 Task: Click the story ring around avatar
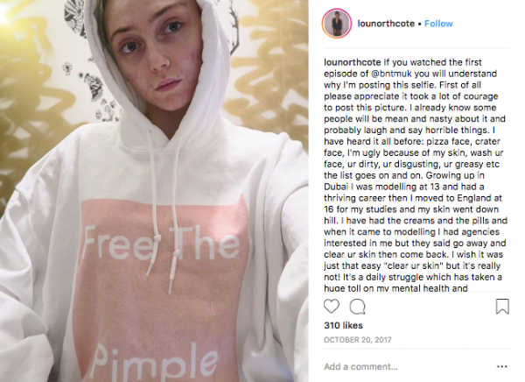point(337,24)
